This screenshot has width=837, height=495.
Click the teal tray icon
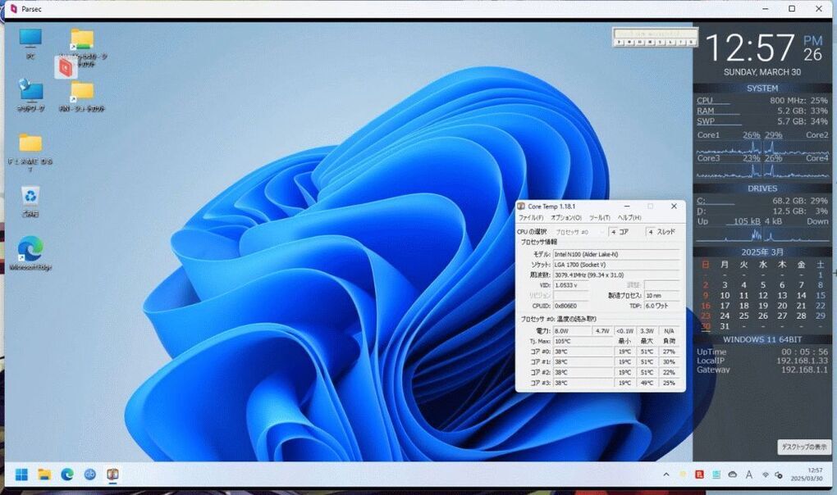[716, 475]
